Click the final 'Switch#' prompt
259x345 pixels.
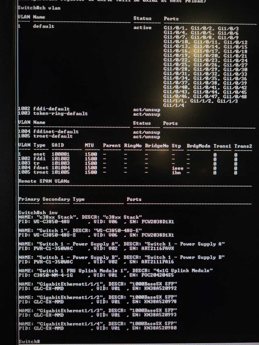29,342
